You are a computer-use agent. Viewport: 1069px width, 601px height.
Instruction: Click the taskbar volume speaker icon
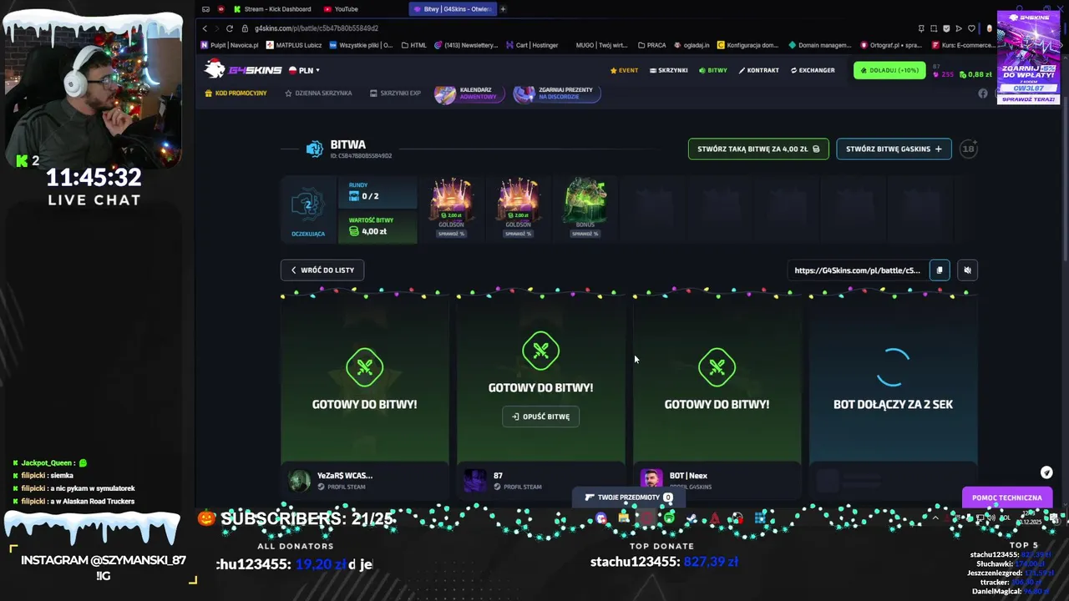(990, 518)
